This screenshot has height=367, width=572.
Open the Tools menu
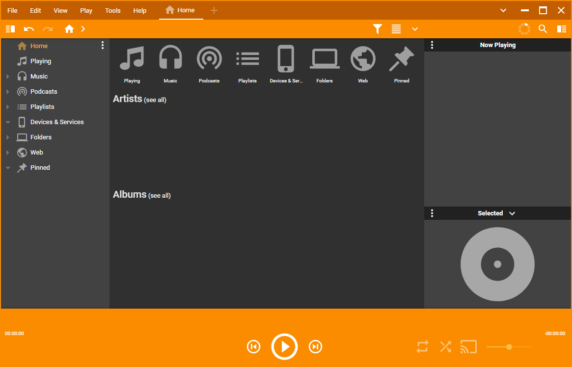pyautogui.click(x=112, y=10)
